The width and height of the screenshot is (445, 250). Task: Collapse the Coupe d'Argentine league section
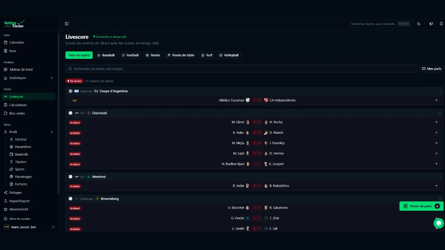(x=254, y=91)
